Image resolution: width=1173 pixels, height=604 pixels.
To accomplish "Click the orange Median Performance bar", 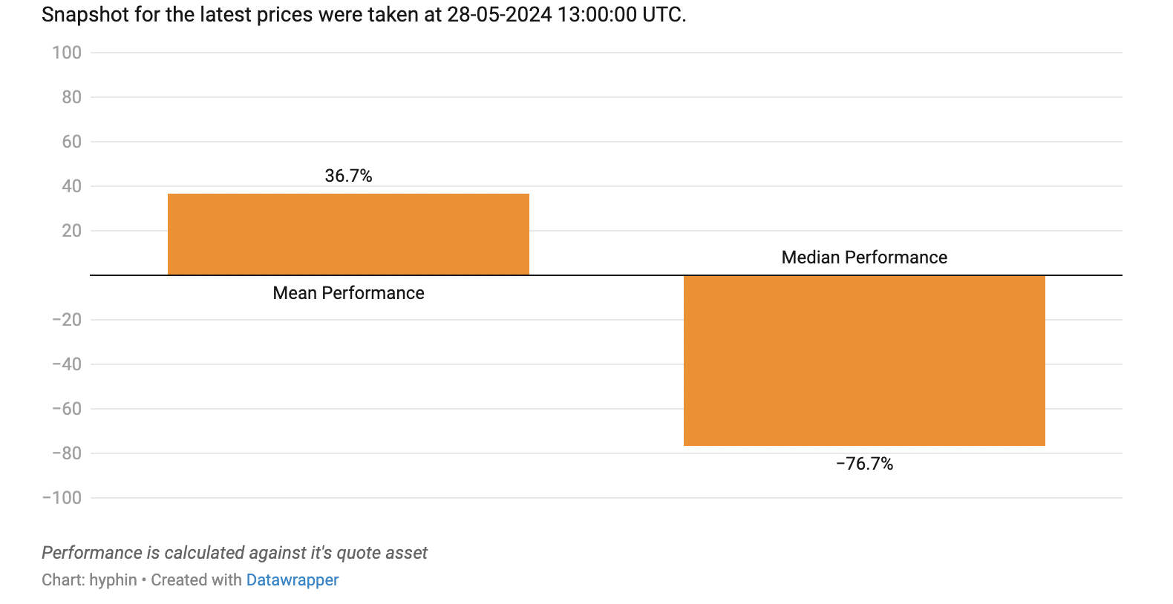I will (x=864, y=361).
